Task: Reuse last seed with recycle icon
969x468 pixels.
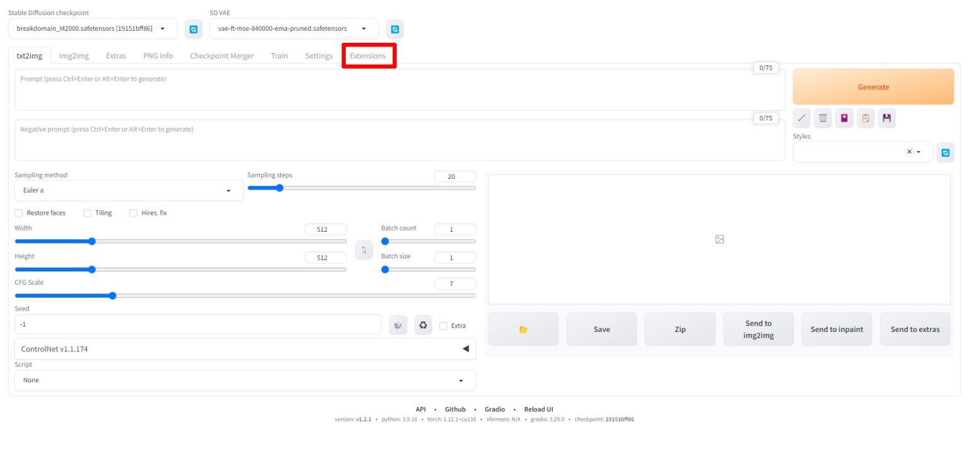Action: point(423,325)
